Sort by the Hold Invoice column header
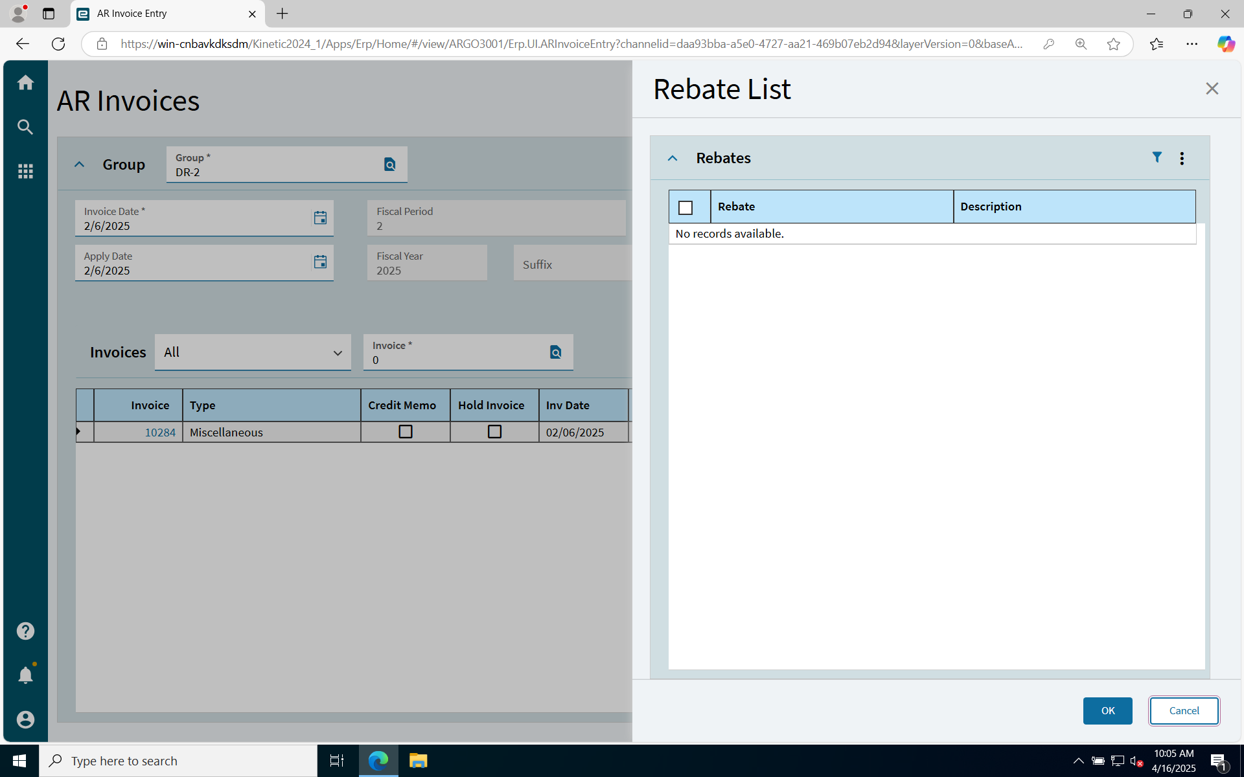The height and width of the screenshot is (777, 1244). pos(494,405)
